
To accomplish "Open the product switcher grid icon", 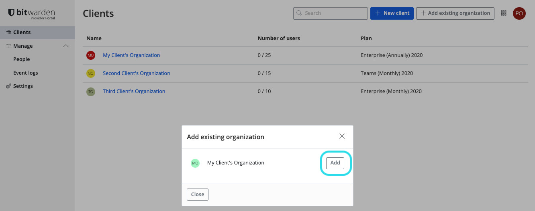I will tap(504, 13).
